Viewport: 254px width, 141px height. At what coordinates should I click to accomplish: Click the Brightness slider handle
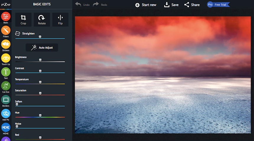point(40,60)
